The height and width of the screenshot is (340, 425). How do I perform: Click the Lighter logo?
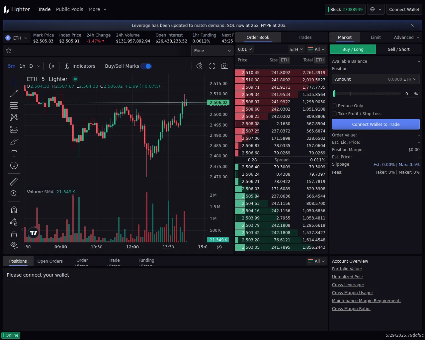17,9
